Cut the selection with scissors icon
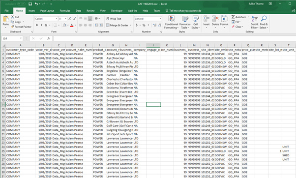The image size is (296, 178). click(12, 17)
